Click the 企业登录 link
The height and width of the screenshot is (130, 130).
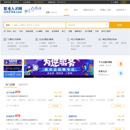(27, 2)
